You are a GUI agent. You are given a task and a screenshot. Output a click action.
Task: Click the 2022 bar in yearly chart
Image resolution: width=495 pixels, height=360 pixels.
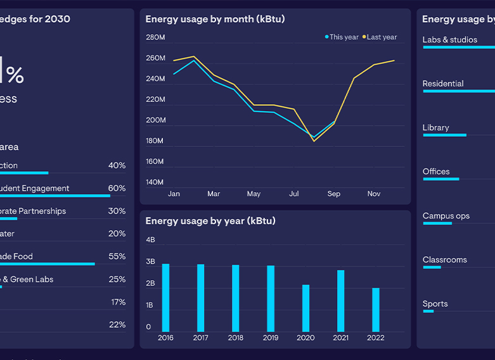(376, 309)
